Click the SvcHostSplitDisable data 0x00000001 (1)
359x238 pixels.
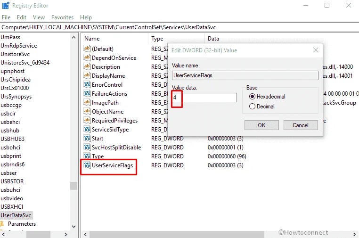[225, 148]
